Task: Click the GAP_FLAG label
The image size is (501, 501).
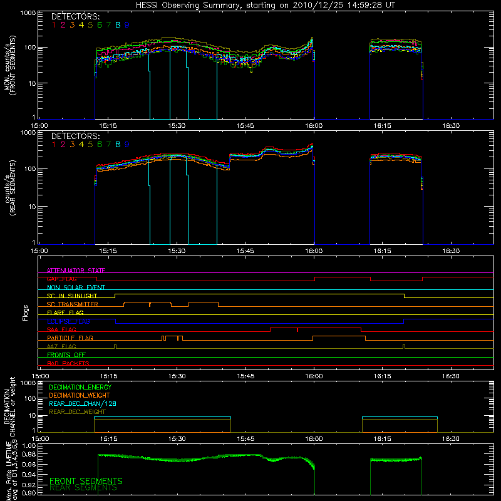Action: pyautogui.click(x=61, y=279)
